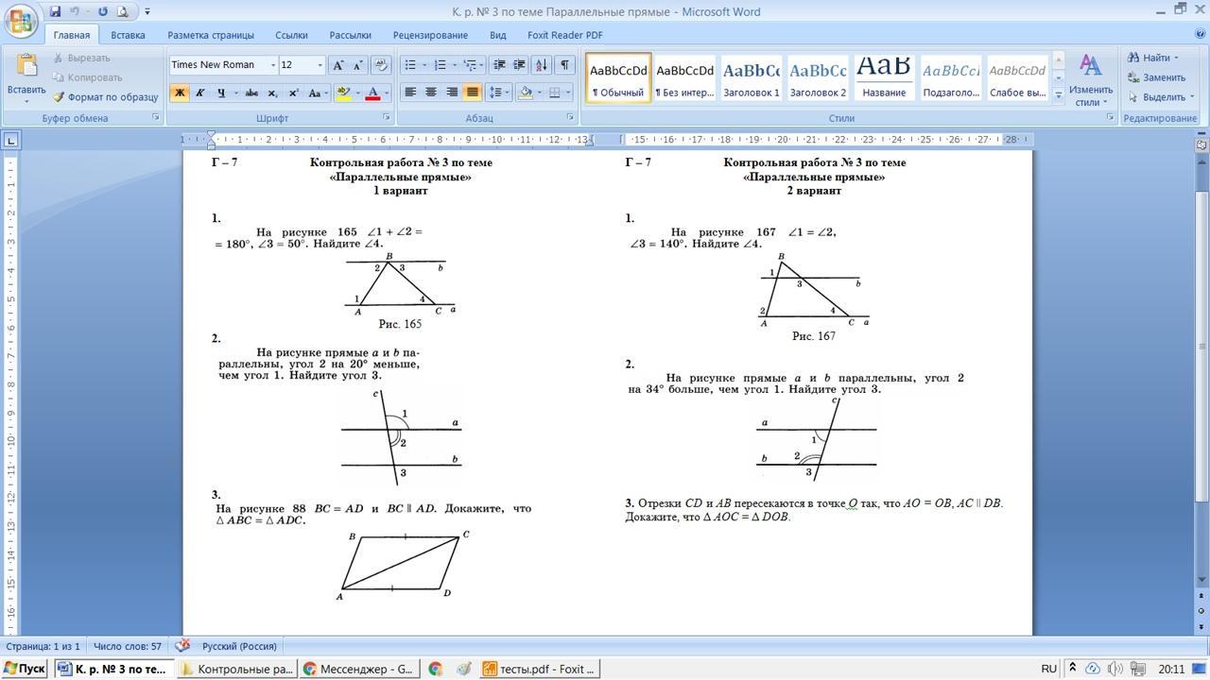
Task: Toggle underline (Ч) formatting
Action: (220, 93)
